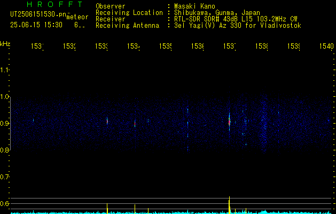Image resolution: width=336 pixels, height=214 pixels.
Task: Select the filename UT2506151530.pn text
Action: click(38, 14)
